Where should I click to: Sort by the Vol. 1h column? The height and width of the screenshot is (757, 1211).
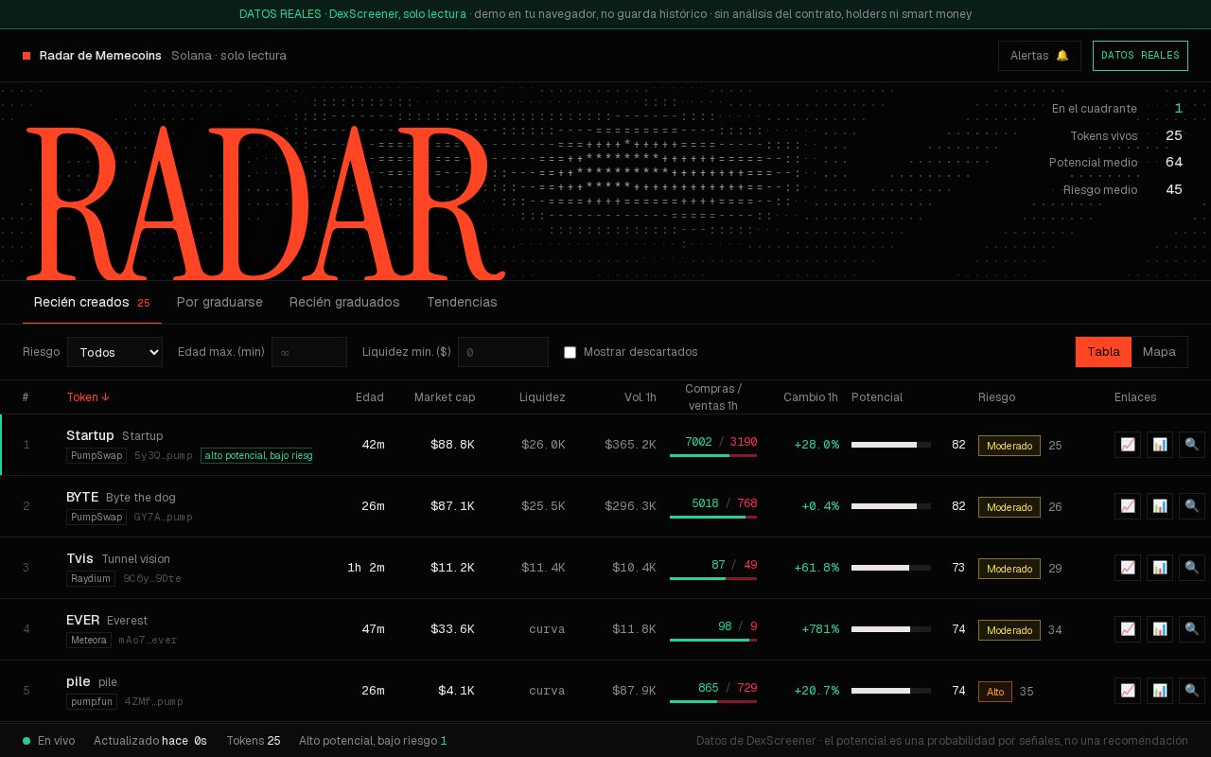641,397
